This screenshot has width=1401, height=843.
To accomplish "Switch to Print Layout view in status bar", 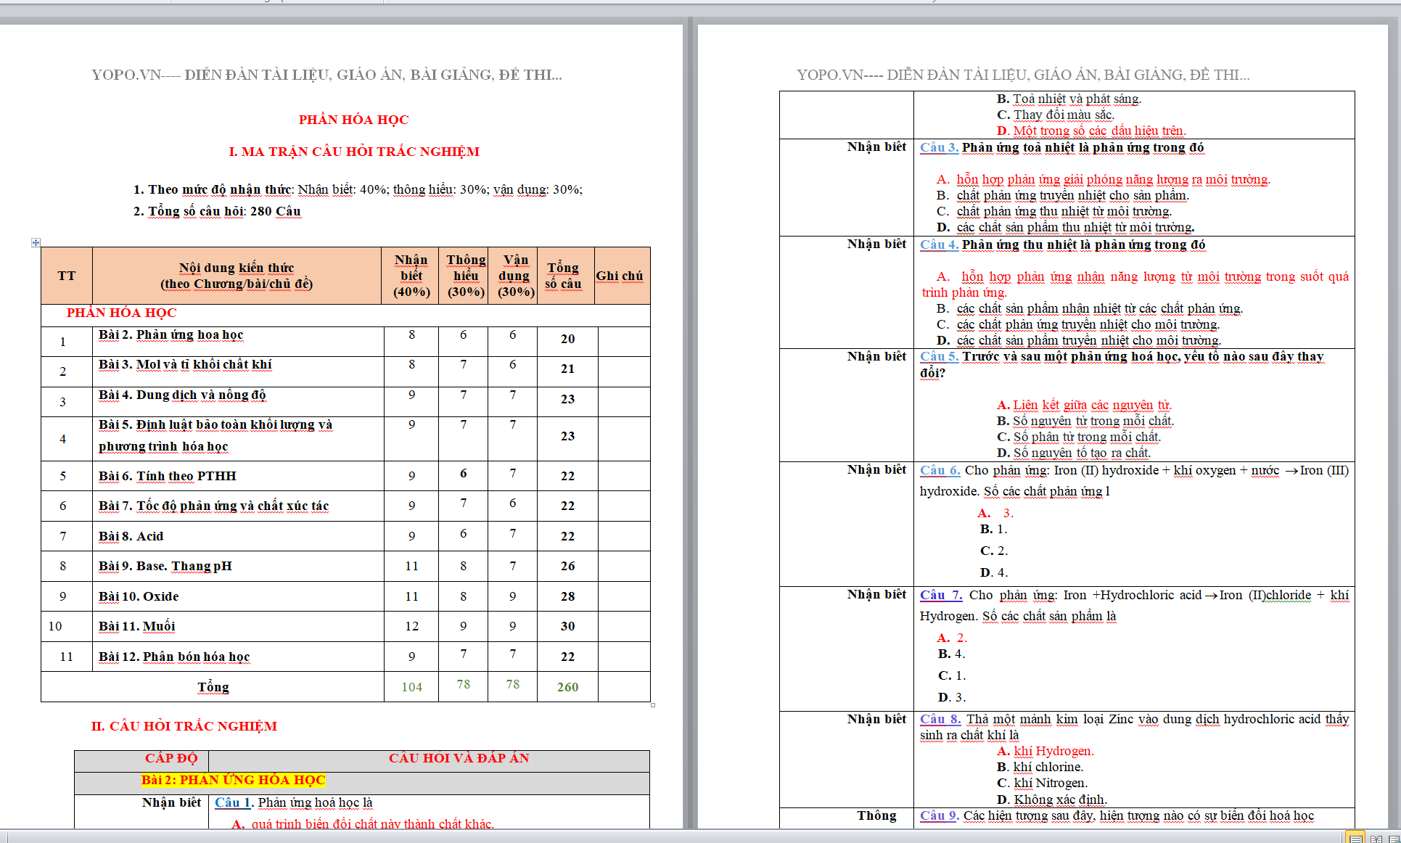I will (x=1355, y=838).
